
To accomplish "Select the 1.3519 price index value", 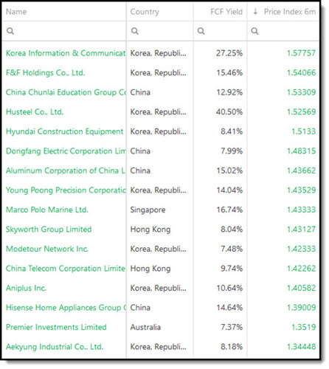I will point(304,327).
